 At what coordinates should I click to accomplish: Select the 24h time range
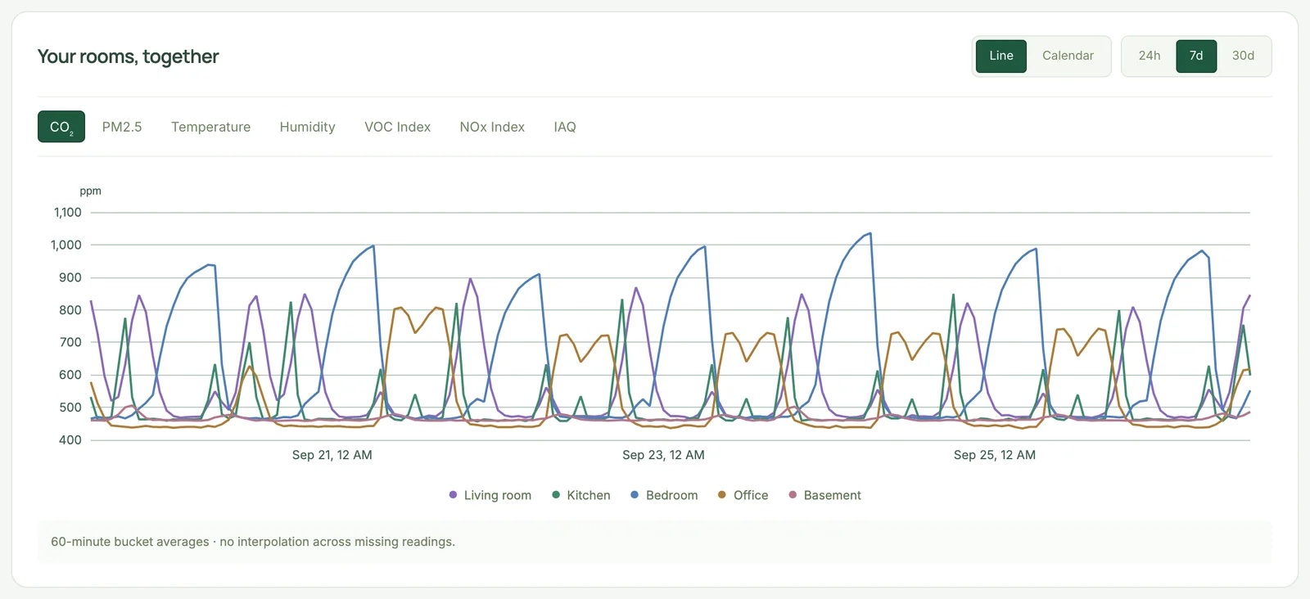pos(1149,56)
